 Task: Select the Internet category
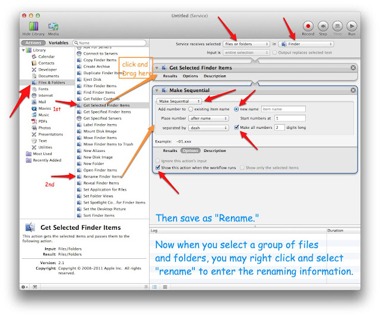[45, 96]
